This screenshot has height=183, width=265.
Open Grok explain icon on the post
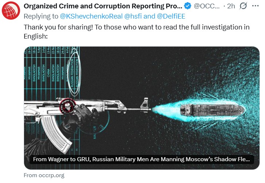(x=243, y=6)
